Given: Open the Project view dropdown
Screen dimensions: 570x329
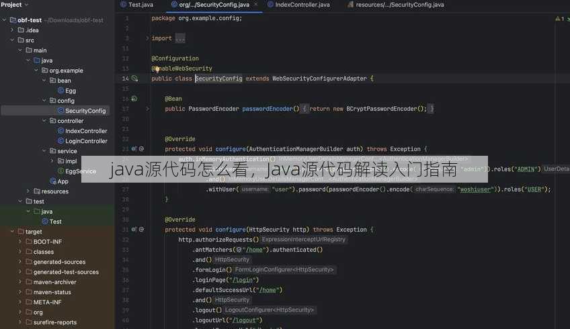Looking at the screenshot, I should click(x=15, y=5).
